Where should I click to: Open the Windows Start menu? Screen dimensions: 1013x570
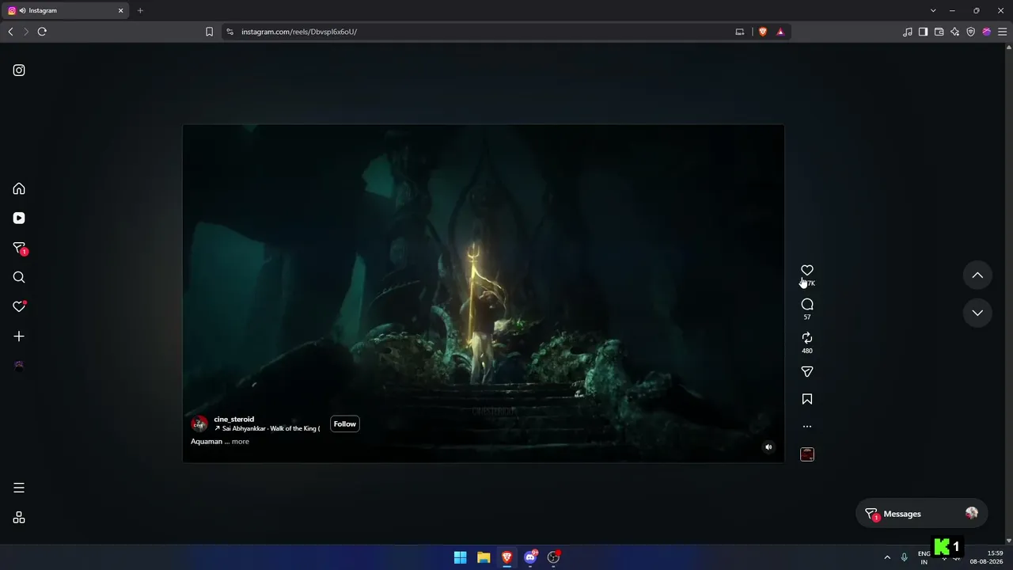[x=460, y=557]
